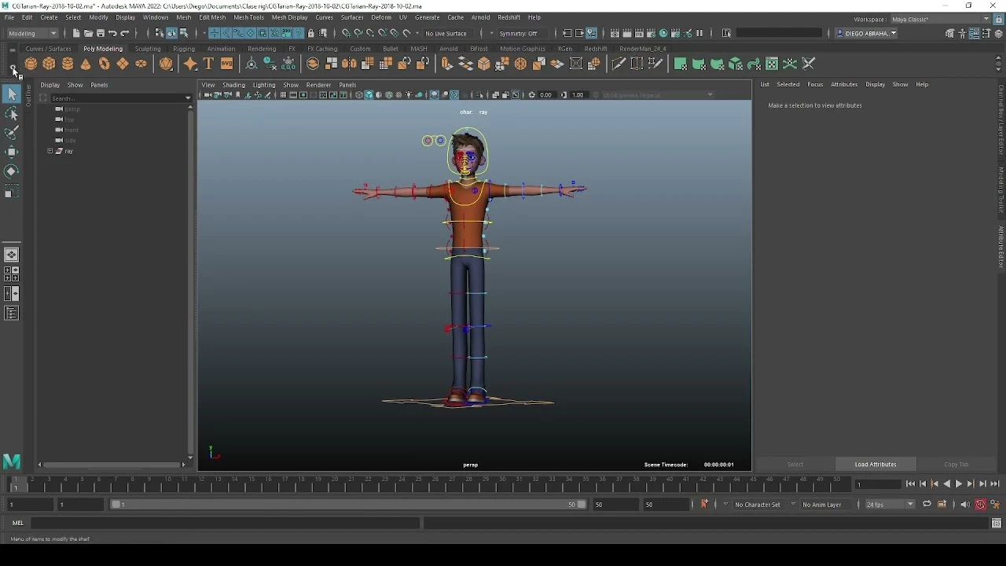Play animation forward
This screenshot has width=1006, height=566.
click(959, 484)
